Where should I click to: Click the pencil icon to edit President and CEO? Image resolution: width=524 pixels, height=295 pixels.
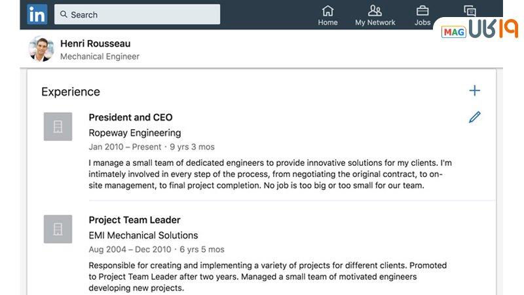coord(475,117)
